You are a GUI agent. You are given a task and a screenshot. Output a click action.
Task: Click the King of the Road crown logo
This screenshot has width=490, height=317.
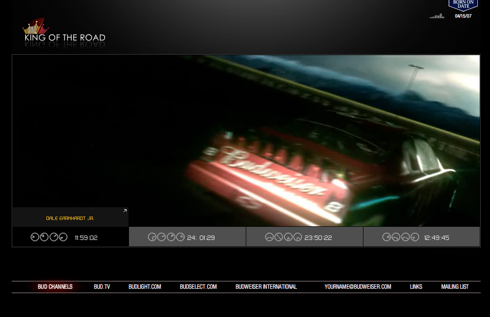35,27
